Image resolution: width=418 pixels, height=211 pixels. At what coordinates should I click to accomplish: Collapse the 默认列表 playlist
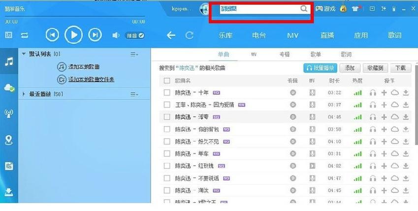(x=24, y=54)
